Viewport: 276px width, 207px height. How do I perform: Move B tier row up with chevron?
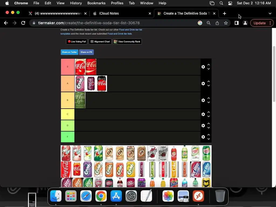pos(209,98)
